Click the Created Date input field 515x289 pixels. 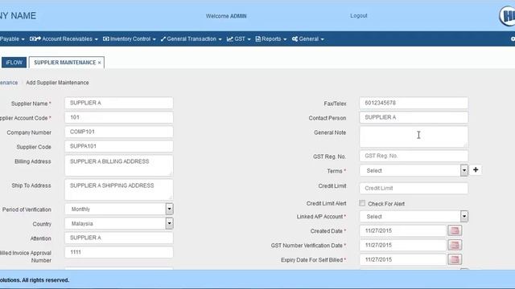[403, 230]
